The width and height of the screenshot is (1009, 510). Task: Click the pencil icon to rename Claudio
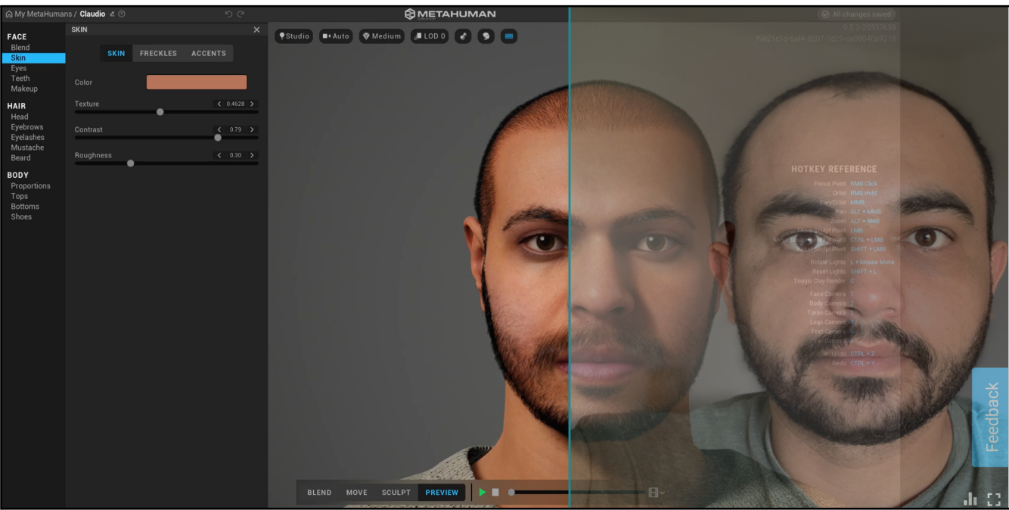coord(113,14)
